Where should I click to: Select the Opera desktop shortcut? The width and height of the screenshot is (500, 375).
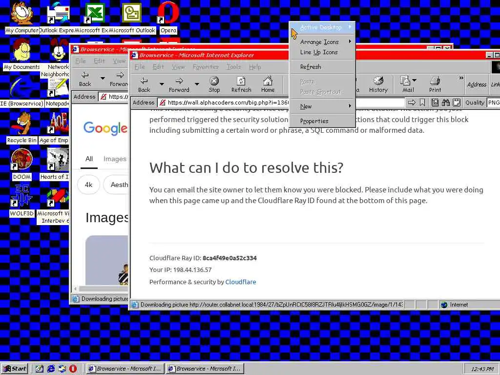pyautogui.click(x=168, y=17)
